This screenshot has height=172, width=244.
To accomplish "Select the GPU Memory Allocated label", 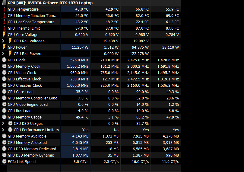I will tap(27, 143).
